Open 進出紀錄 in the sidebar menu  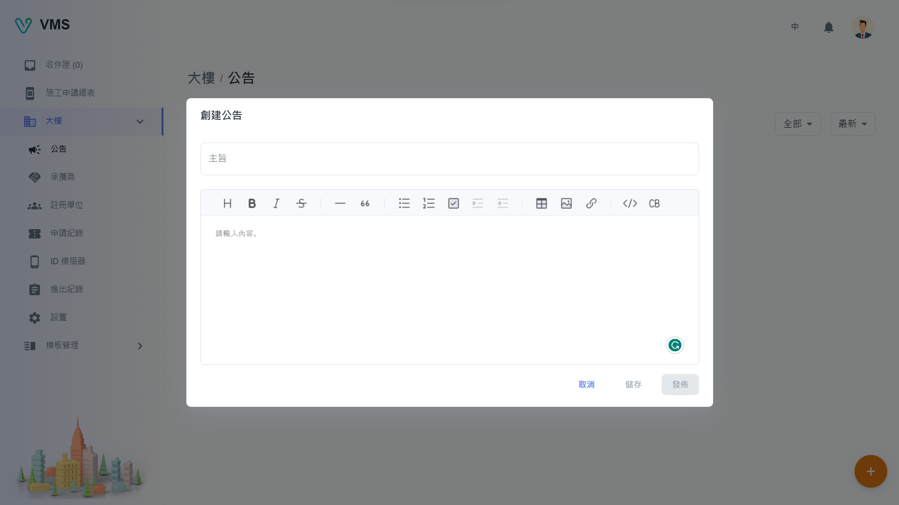(66, 289)
